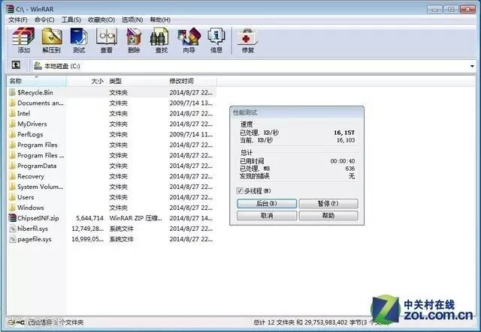Viewport: 481px width, 332px height.
Task: Toggle the Multithreading (多线程) checkbox
Action: tap(240, 190)
